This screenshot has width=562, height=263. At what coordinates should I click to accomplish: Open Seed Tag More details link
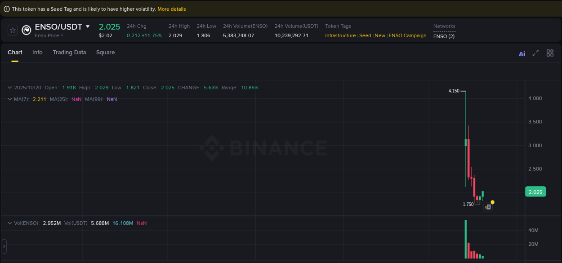[x=171, y=9]
